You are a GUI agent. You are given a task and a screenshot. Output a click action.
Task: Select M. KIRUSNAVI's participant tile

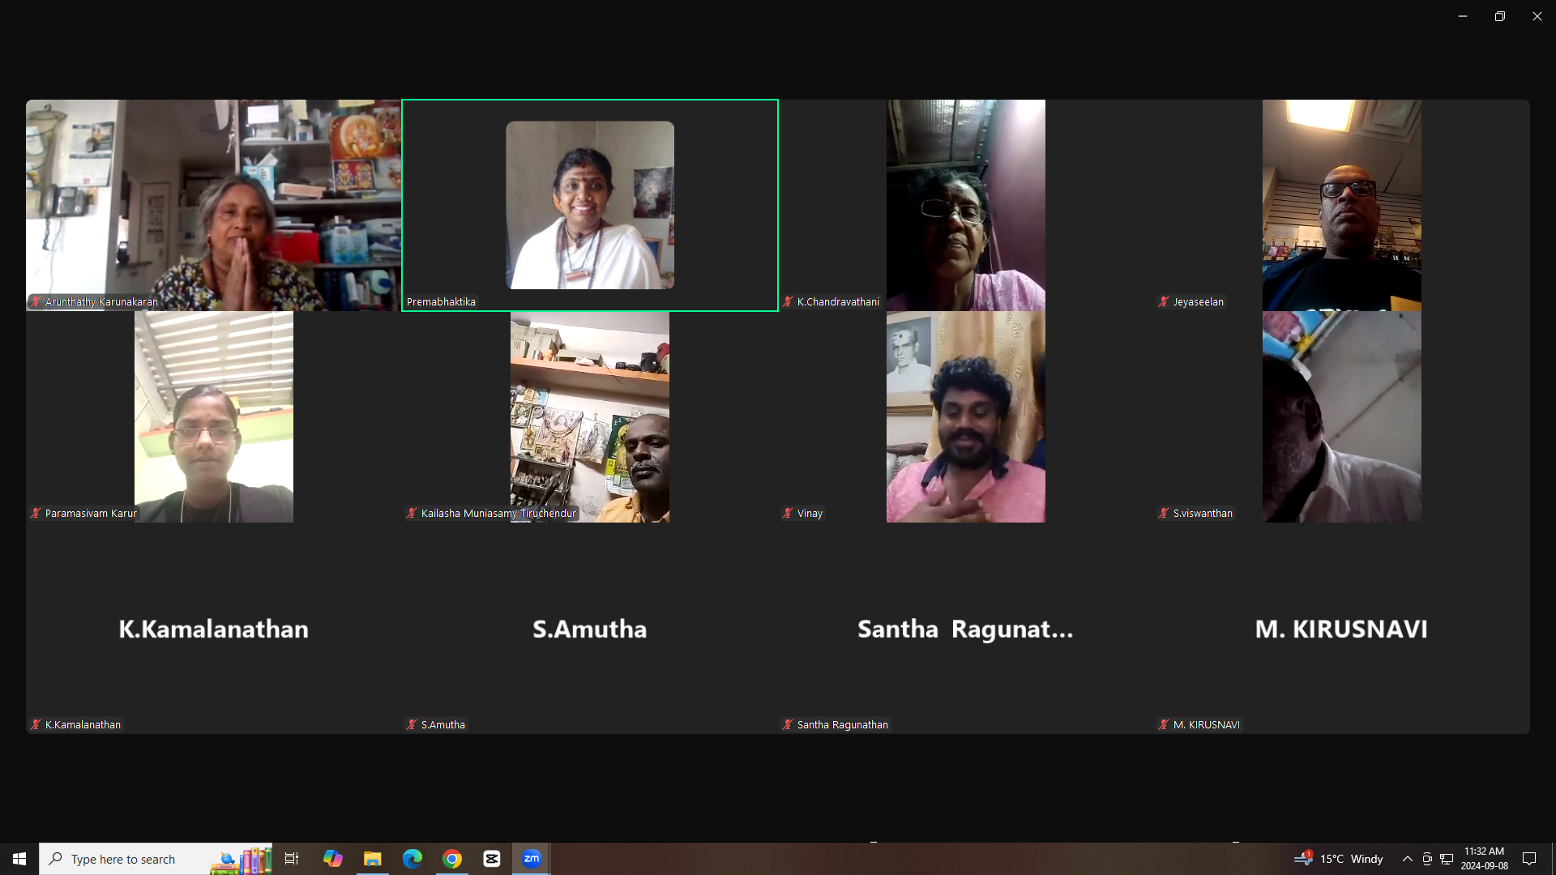(x=1341, y=629)
